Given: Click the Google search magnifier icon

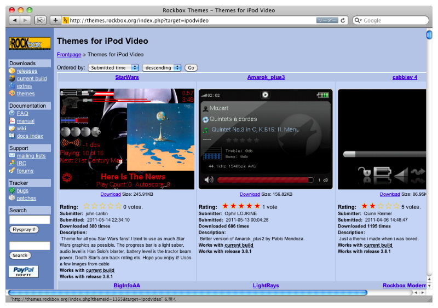Looking at the screenshot, I should pyautogui.click(x=358, y=20).
